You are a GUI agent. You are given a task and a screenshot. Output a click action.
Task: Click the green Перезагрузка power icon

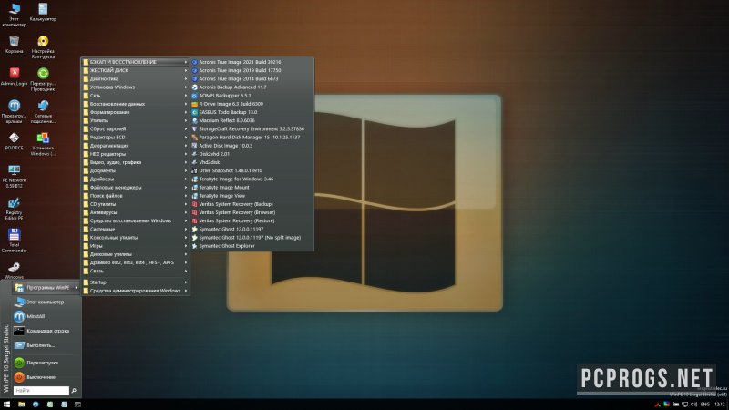[x=19, y=363]
